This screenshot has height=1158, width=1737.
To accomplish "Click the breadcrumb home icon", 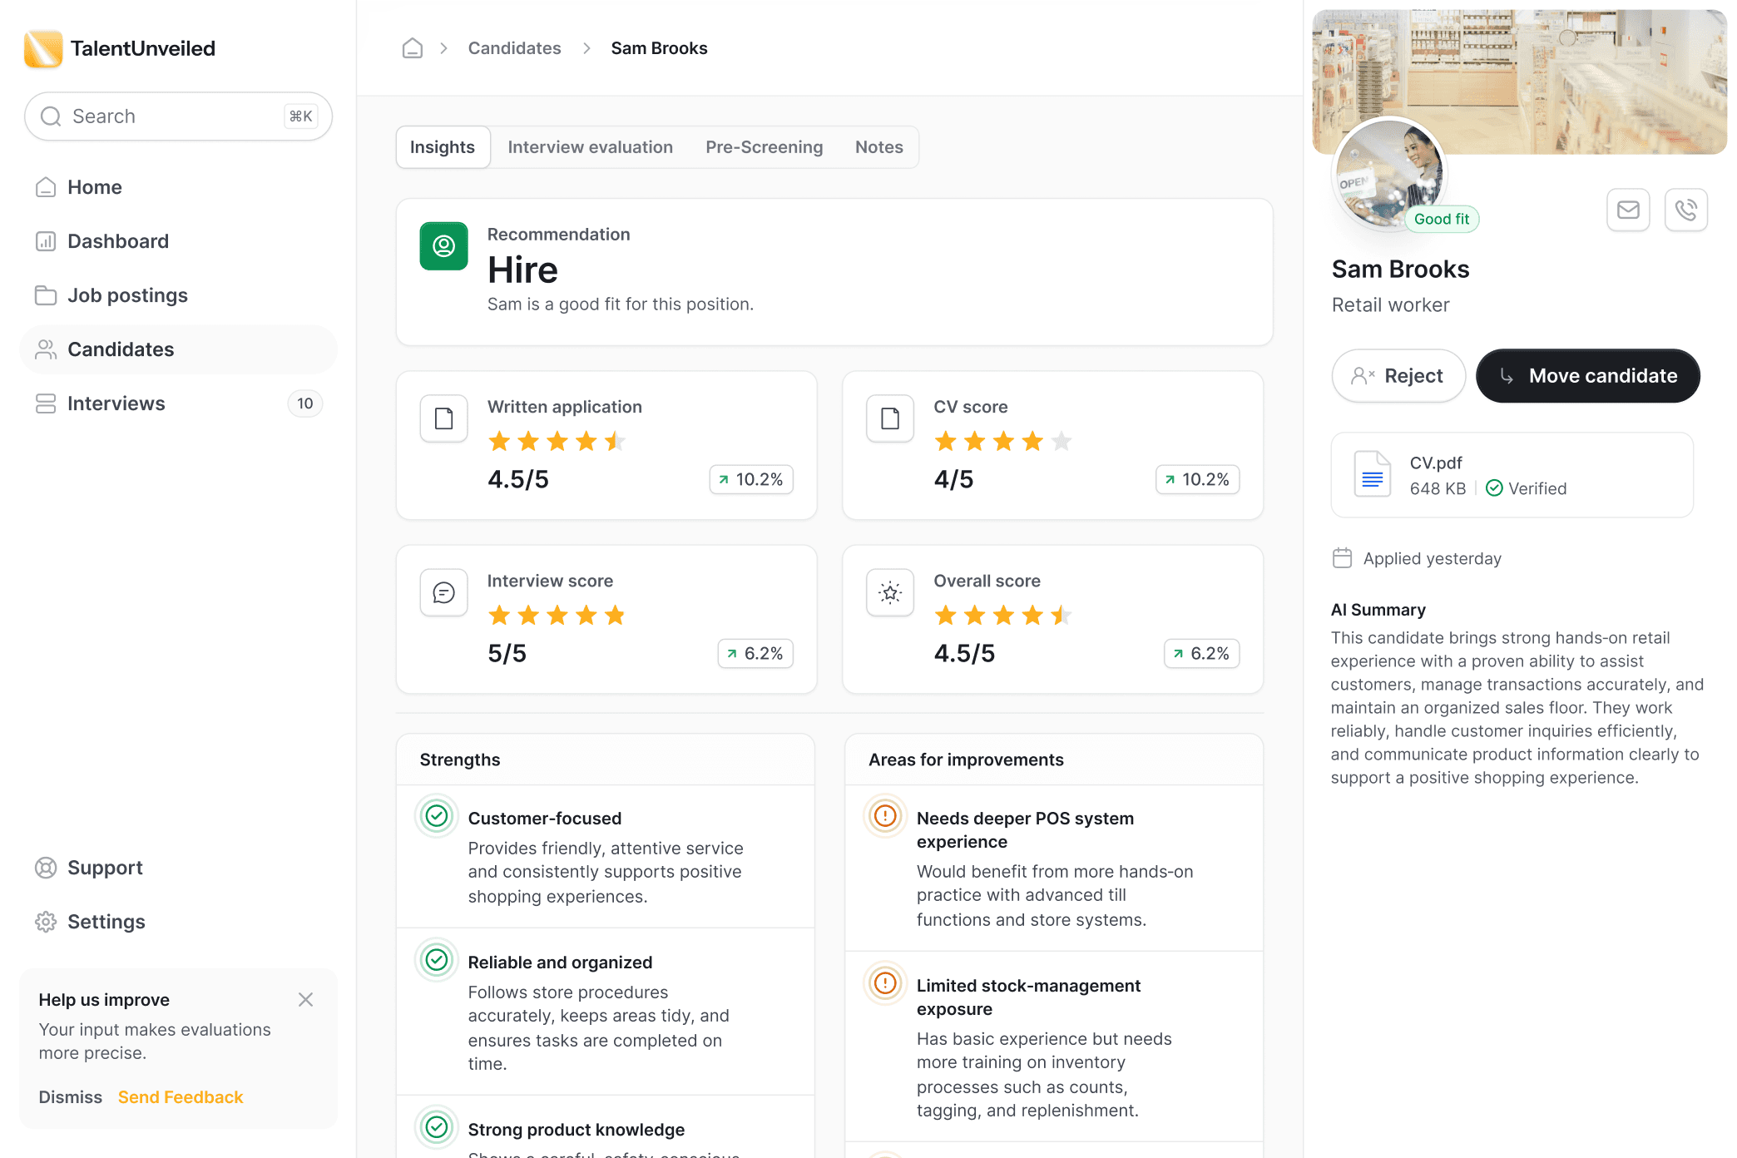I will pos(412,47).
